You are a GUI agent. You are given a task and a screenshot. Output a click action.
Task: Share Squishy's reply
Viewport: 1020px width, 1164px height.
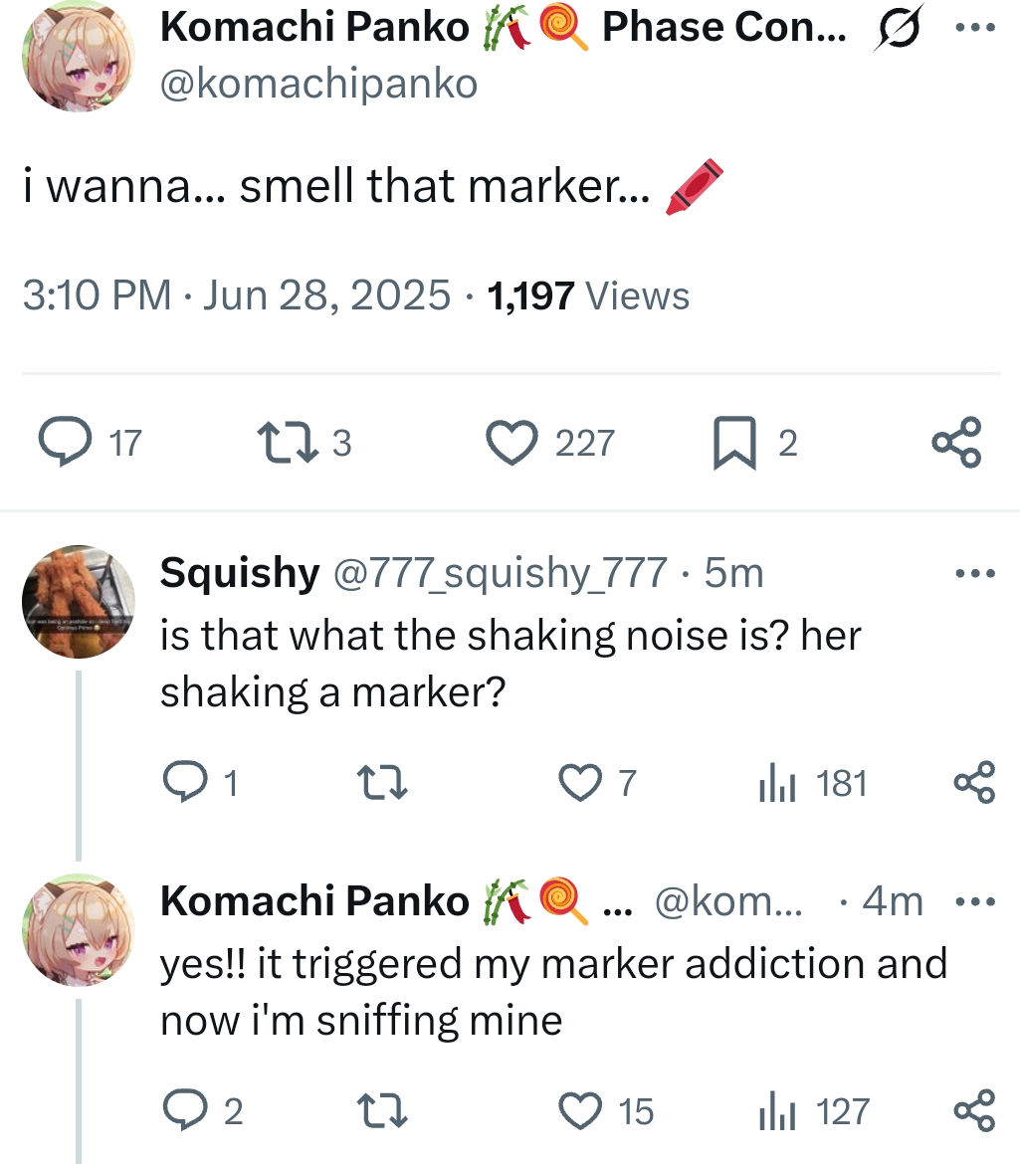point(974,784)
